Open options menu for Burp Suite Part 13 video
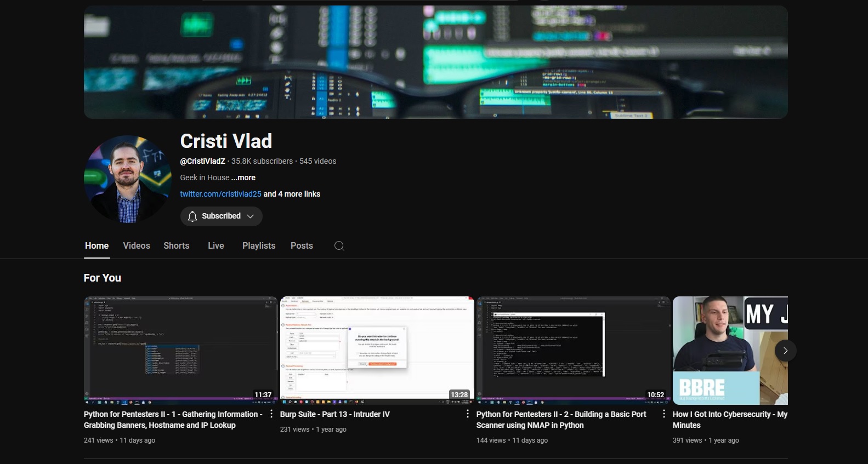 click(x=468, y=414)
